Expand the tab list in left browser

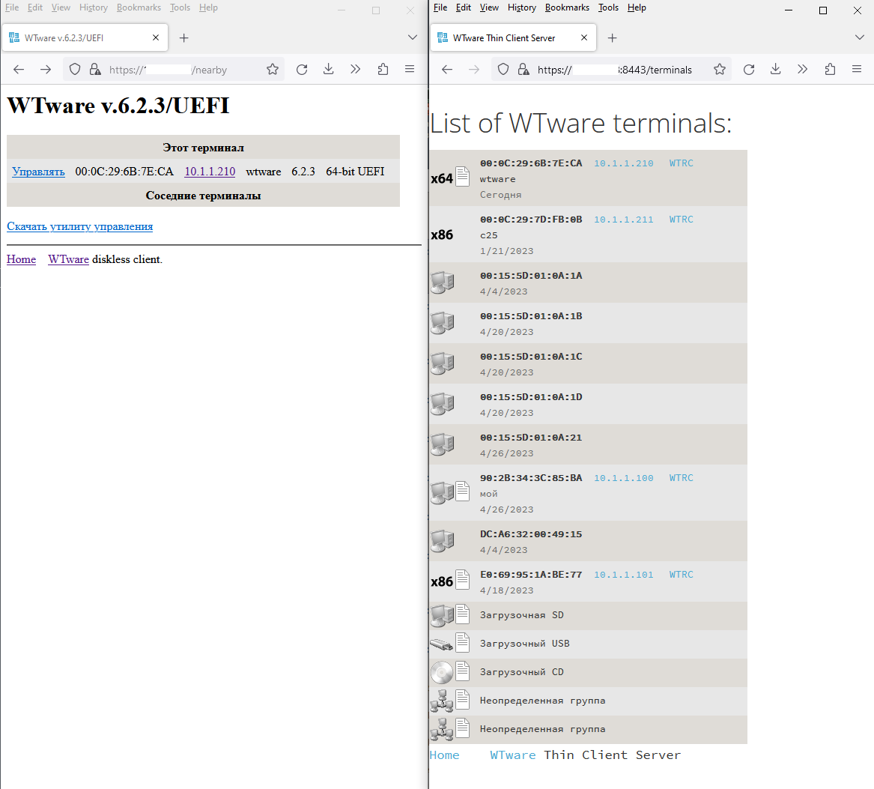coord(413,37)
